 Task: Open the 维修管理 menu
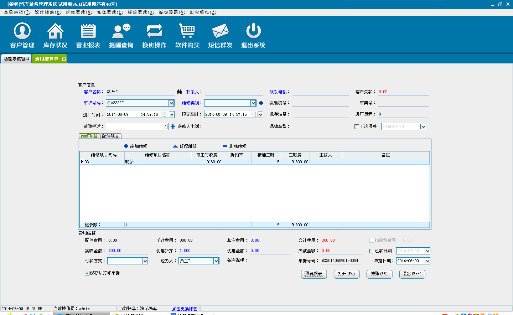[79, 12]
